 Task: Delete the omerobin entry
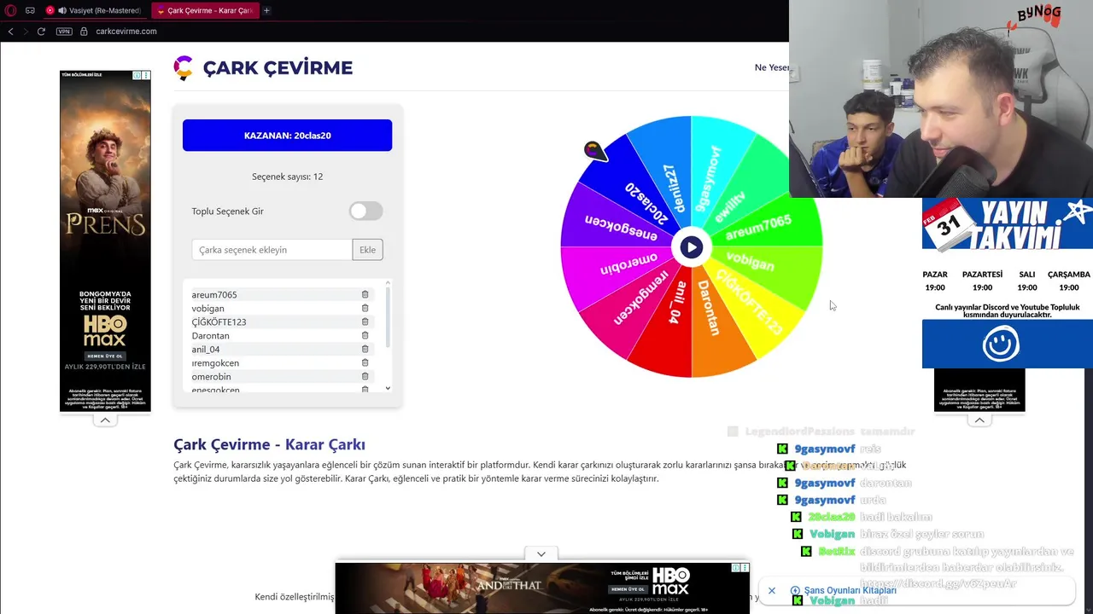tap(365, 376)
